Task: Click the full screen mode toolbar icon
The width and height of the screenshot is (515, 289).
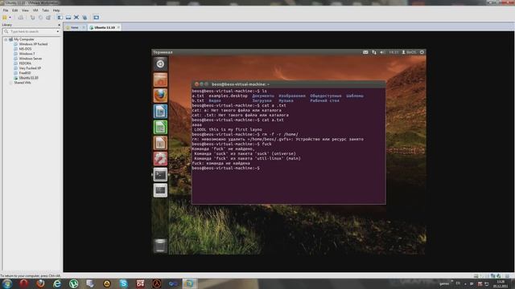Action: pyautogui.click(x=76, y=18)
